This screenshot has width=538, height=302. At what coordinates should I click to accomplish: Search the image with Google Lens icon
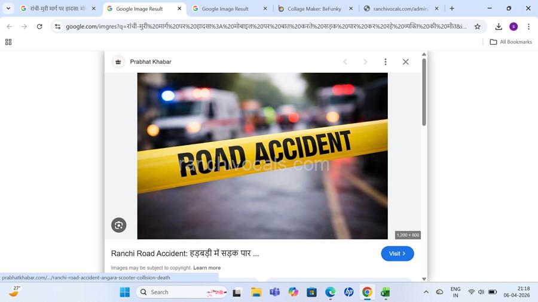click(118, 225)
